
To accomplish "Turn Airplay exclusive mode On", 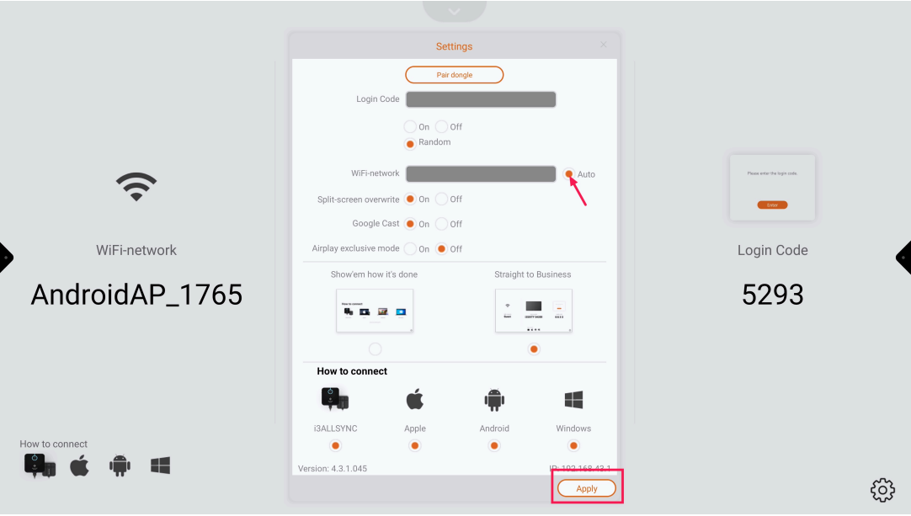I will point(410,248).
